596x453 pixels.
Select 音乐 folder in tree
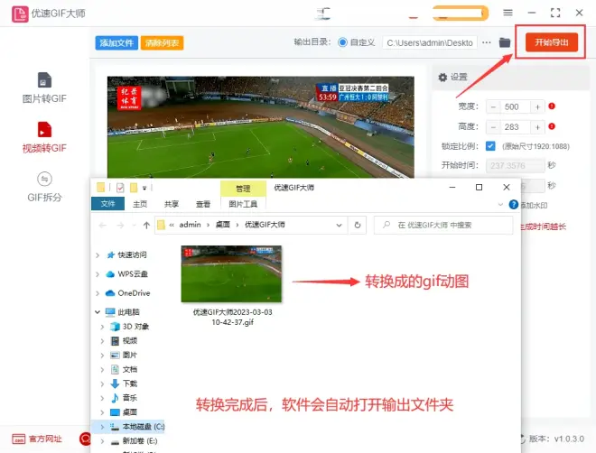tap(130, 398)
